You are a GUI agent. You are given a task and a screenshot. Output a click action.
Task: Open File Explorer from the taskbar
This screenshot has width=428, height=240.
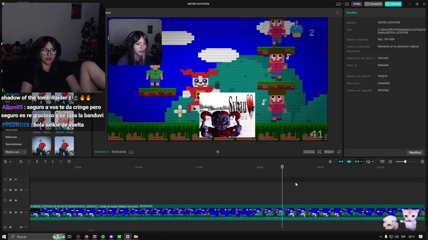click(x=136, y=237)
